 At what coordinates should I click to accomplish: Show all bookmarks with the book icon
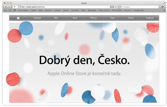(x=10, y=10)
